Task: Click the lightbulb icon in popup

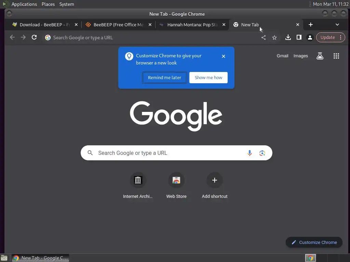Action: point(129,56)
